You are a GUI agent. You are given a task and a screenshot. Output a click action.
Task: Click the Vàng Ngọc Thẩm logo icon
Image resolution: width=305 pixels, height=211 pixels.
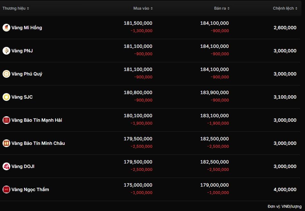click(x=6, y=189)
